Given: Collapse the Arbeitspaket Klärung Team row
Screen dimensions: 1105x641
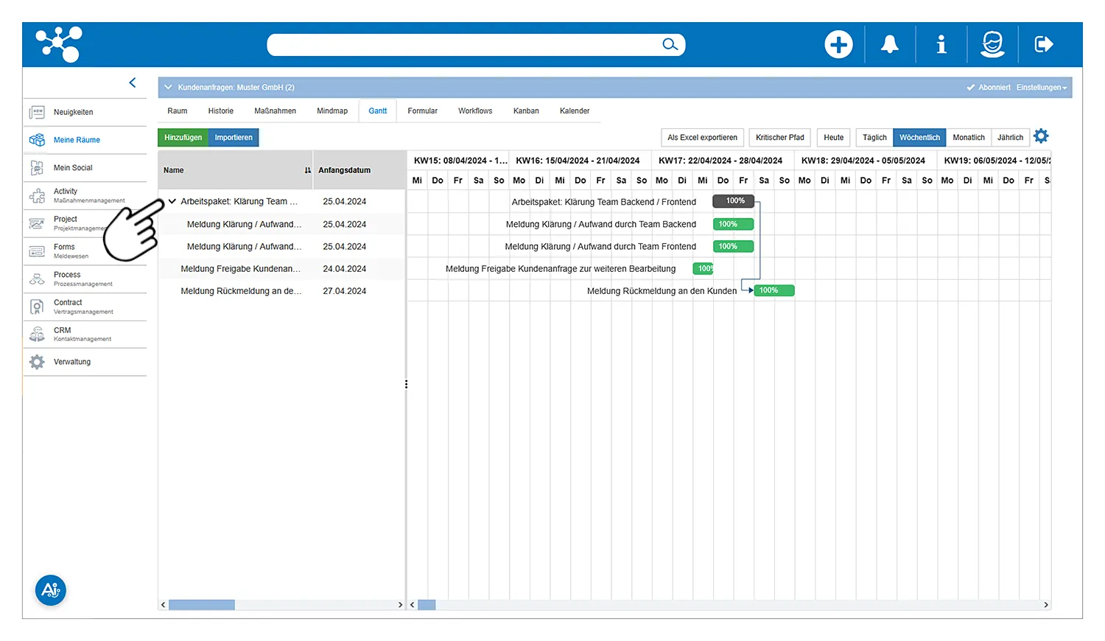Looking at the screenshot, I should [172, 201].
